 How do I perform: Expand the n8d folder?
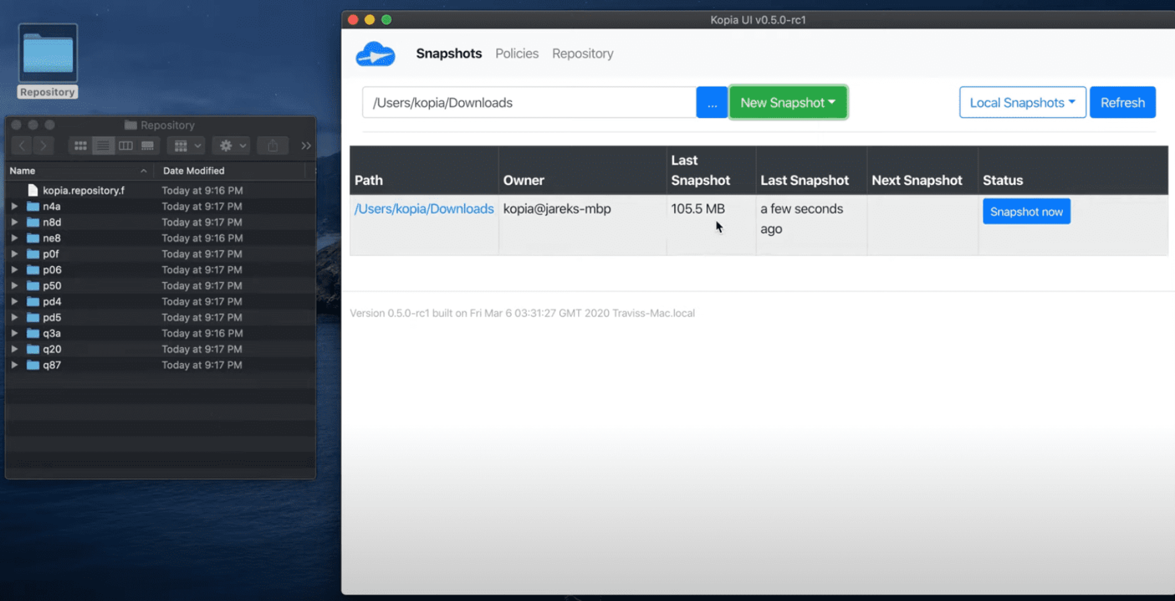[x=14, y=222]
